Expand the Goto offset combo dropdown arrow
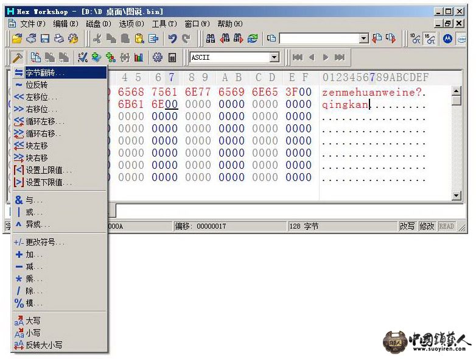The width and height of the screenshot is (476, 359). click(363, 38)
